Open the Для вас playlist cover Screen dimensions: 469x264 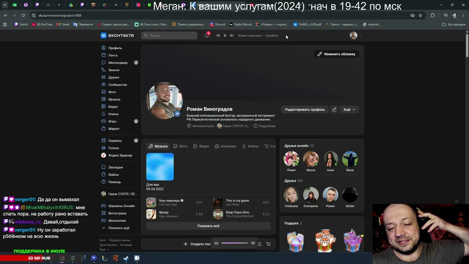pyautogui.click(x=160, y=167)
